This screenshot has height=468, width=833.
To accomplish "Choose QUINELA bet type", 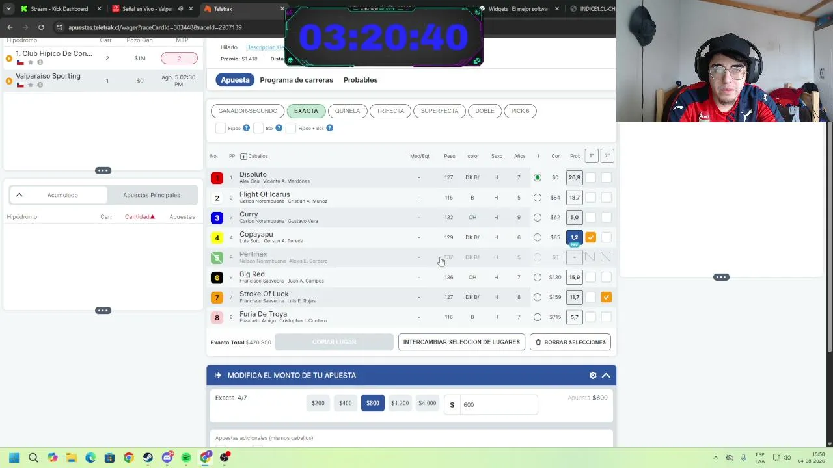I will point(348,111).
